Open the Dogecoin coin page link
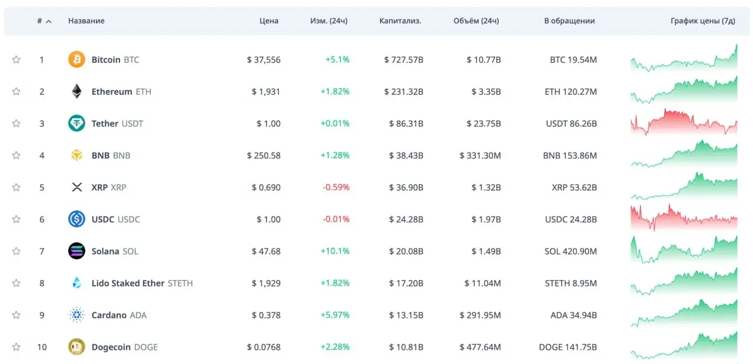The width and height of the screenshot is (753, 364). [125, 347]
